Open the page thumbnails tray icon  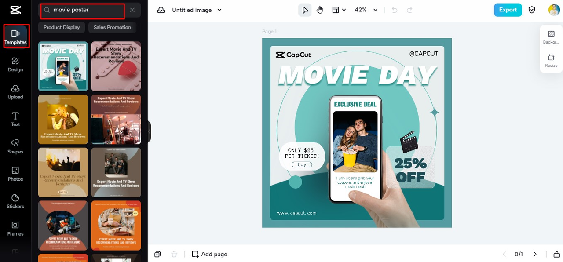(x=556, y=254)
